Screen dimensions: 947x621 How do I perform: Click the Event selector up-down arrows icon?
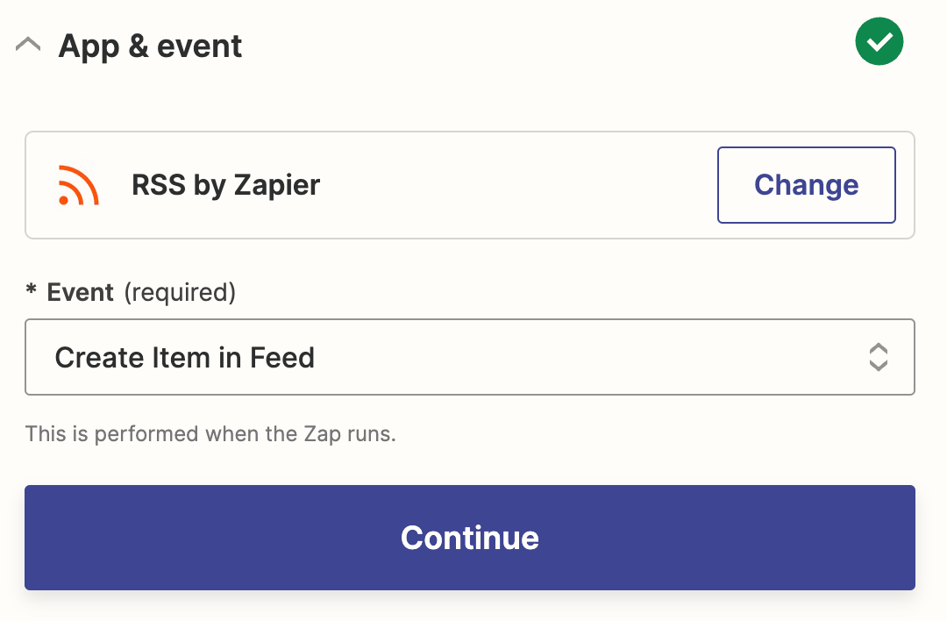click(x=878, y=357)
